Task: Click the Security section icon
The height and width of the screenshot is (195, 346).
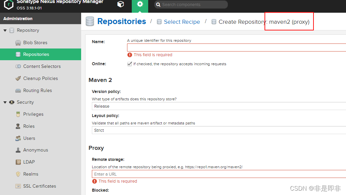Action: point(12,102)
